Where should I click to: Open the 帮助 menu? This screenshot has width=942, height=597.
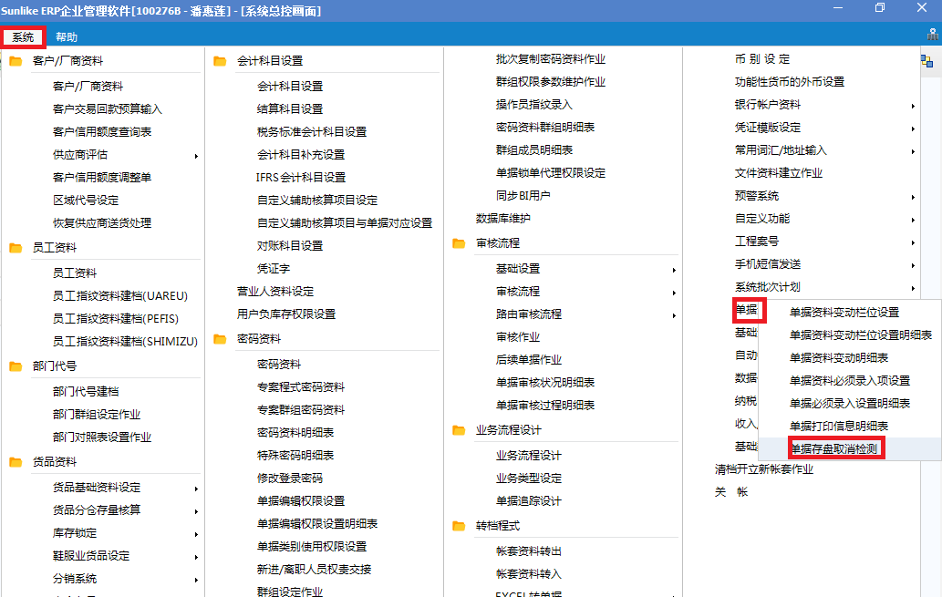(67, 37)
